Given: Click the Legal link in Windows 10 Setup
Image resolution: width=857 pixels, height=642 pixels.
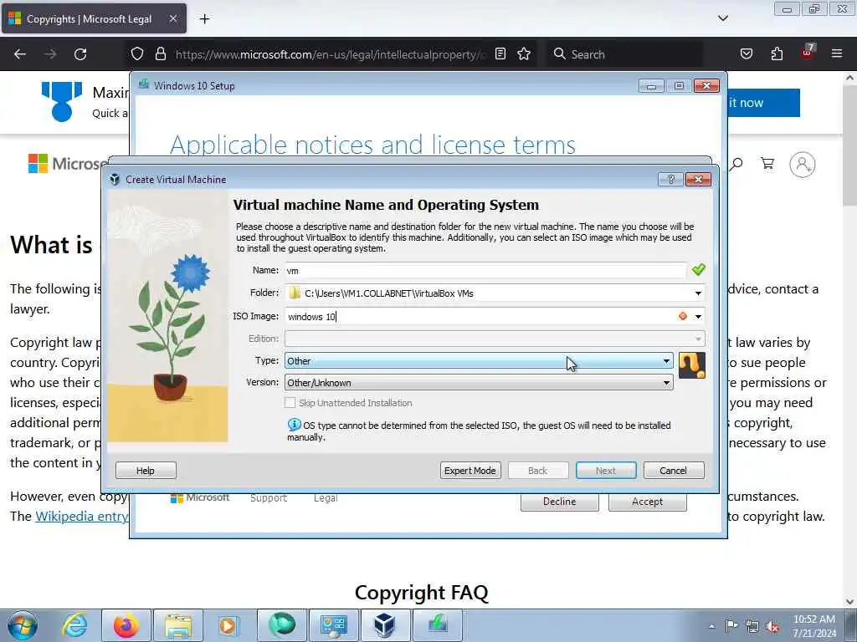Looking at the screenshot, I should click(x=326, y=498).
